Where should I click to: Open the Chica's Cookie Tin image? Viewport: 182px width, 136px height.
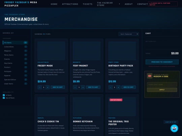51,106
